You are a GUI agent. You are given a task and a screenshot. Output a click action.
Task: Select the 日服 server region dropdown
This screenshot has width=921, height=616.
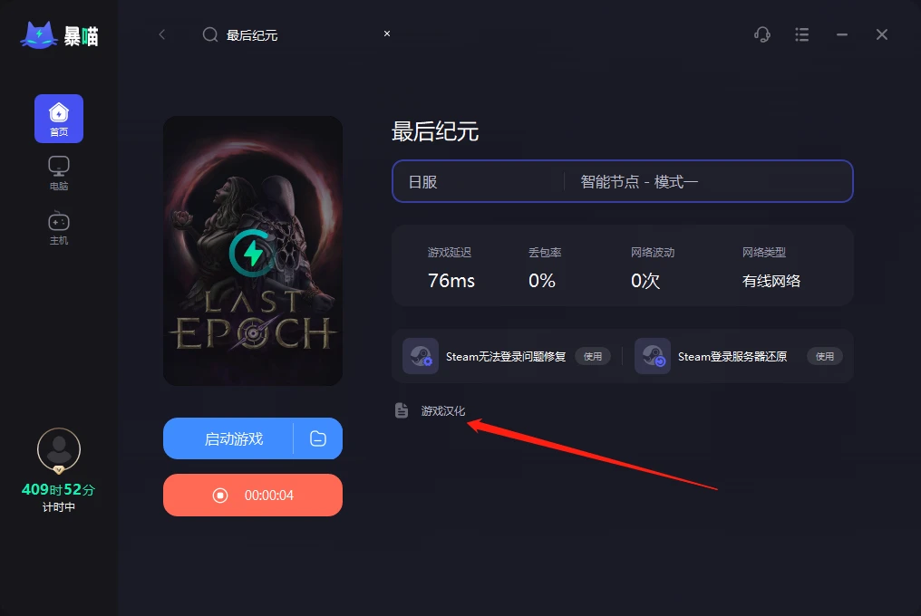pos(478,181)
